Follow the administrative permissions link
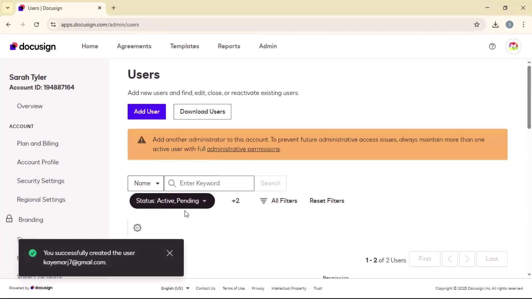 [243, 149]
